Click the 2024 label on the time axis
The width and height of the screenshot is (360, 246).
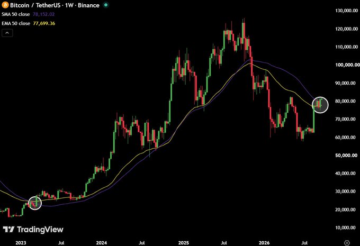(102, 243)
